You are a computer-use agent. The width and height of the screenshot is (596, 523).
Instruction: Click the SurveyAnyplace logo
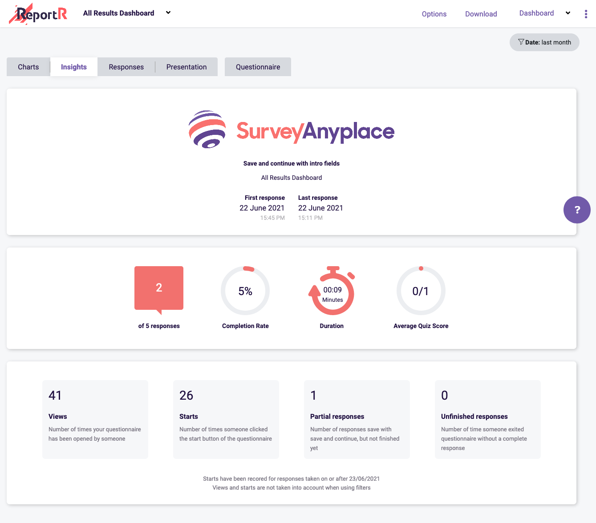coord(292,130)
